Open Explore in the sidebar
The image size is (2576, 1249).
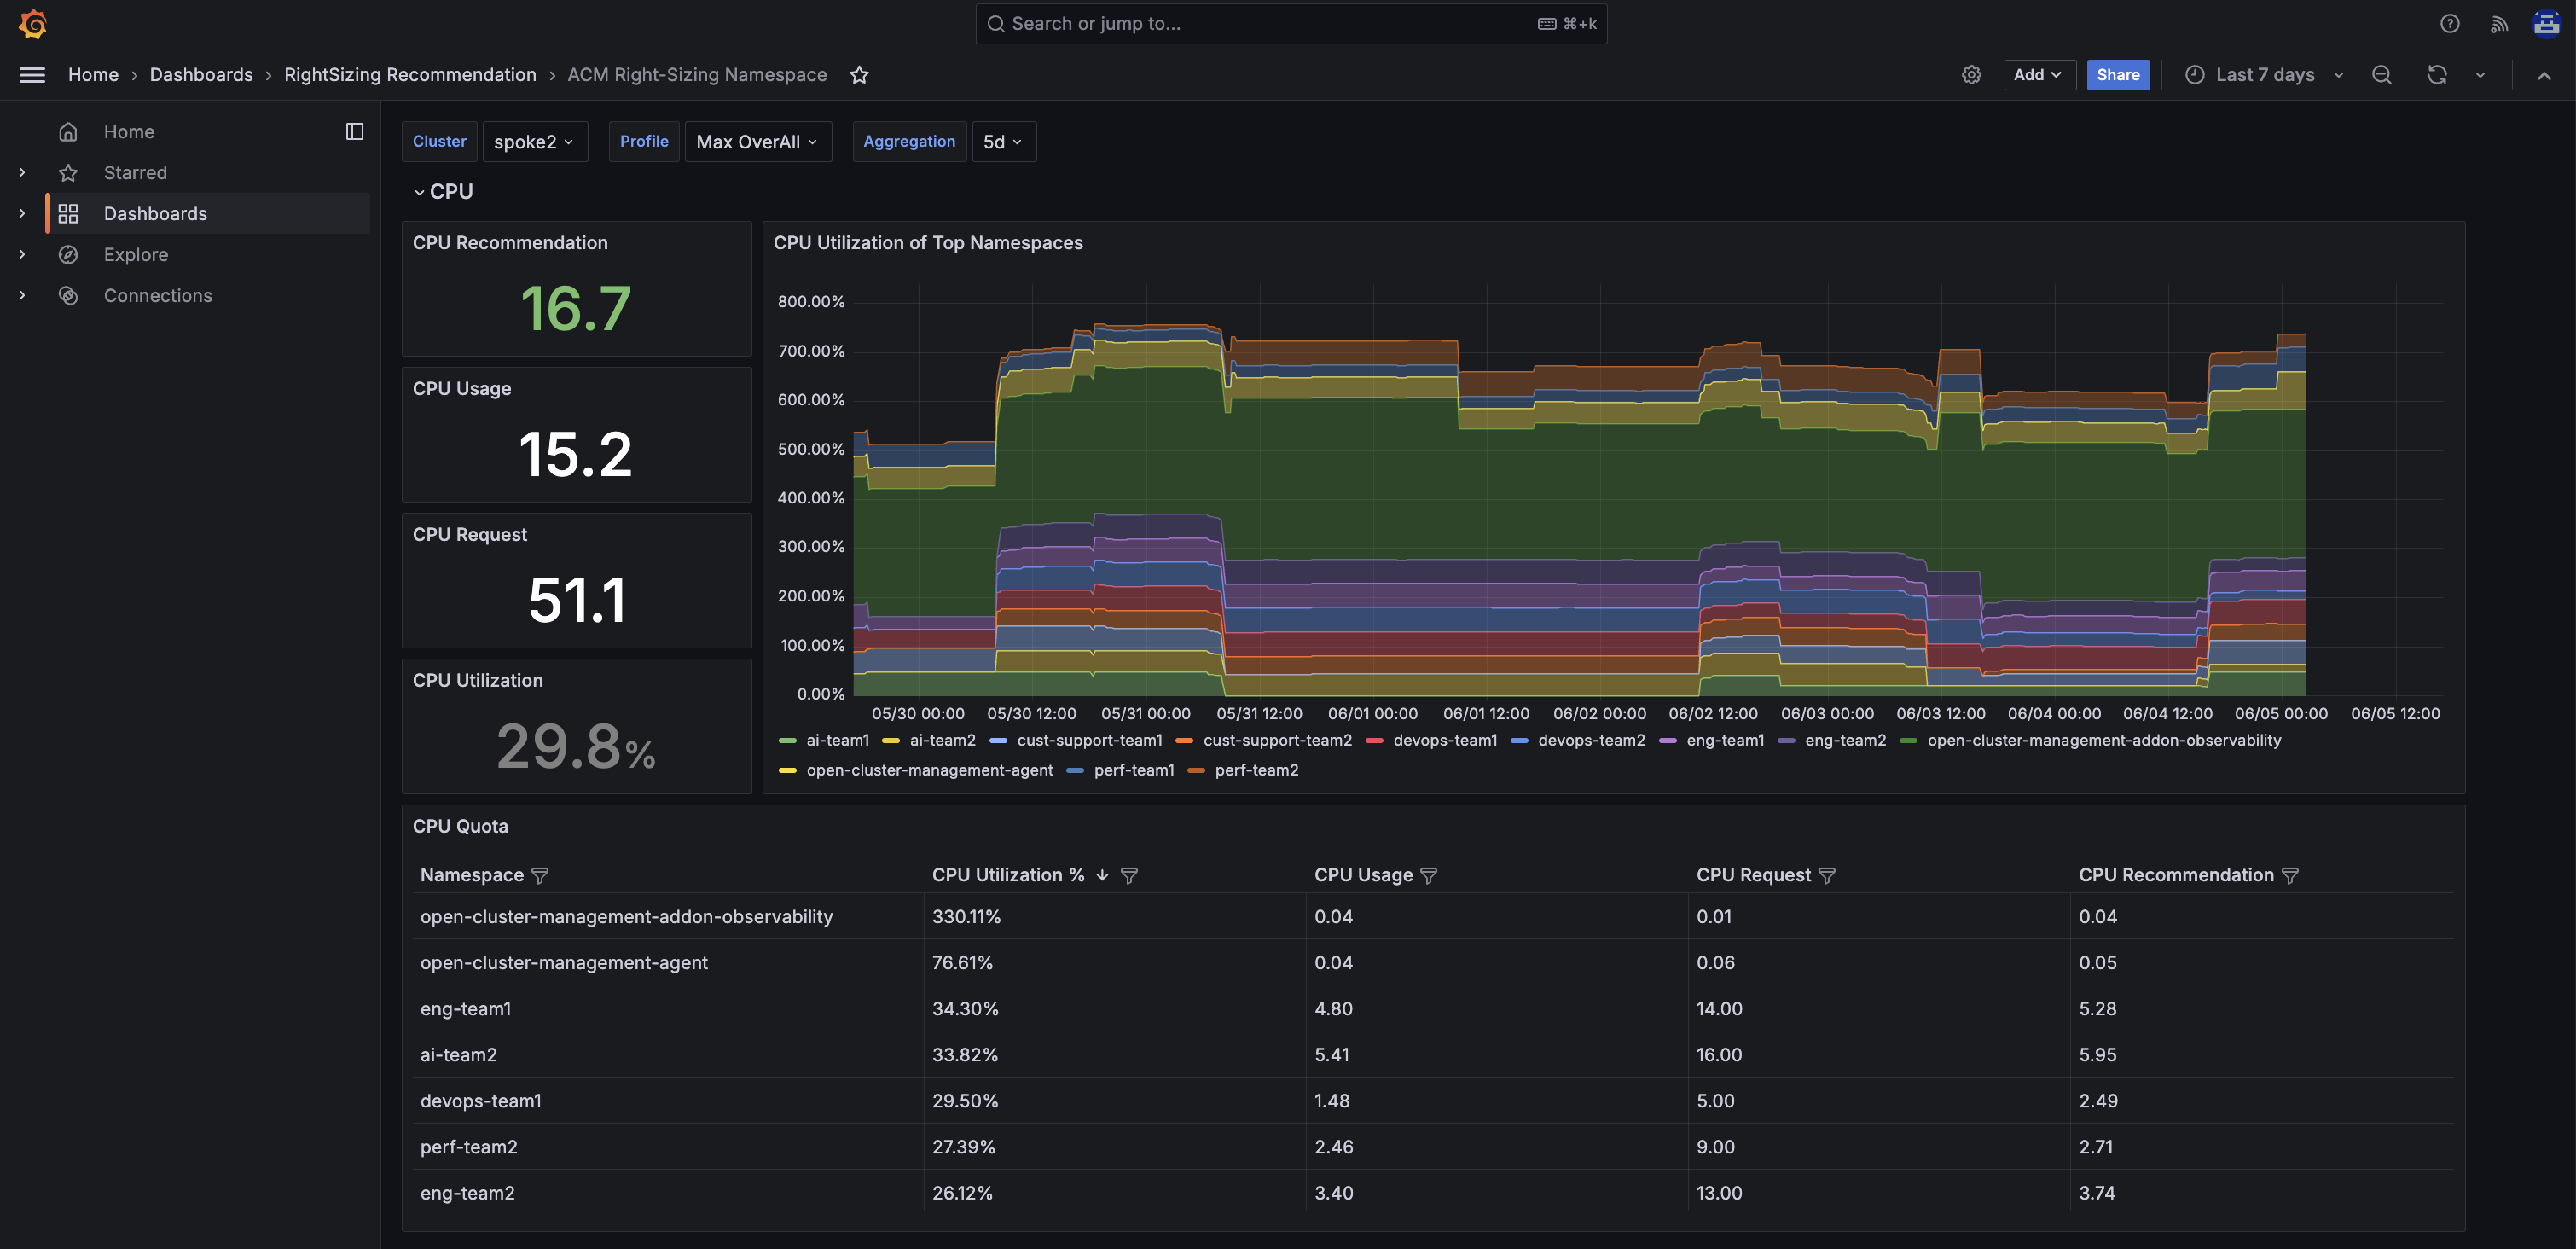[136, 254]
